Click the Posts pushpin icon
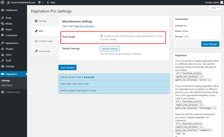This screenshot has height=137, width=224. [x=3, y=18]
